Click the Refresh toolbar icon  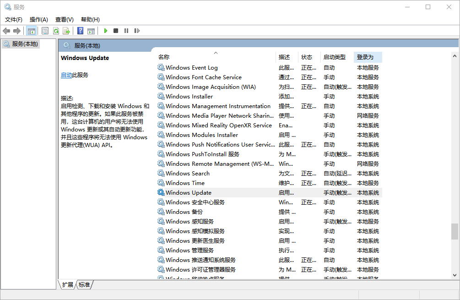coord(56,31)
